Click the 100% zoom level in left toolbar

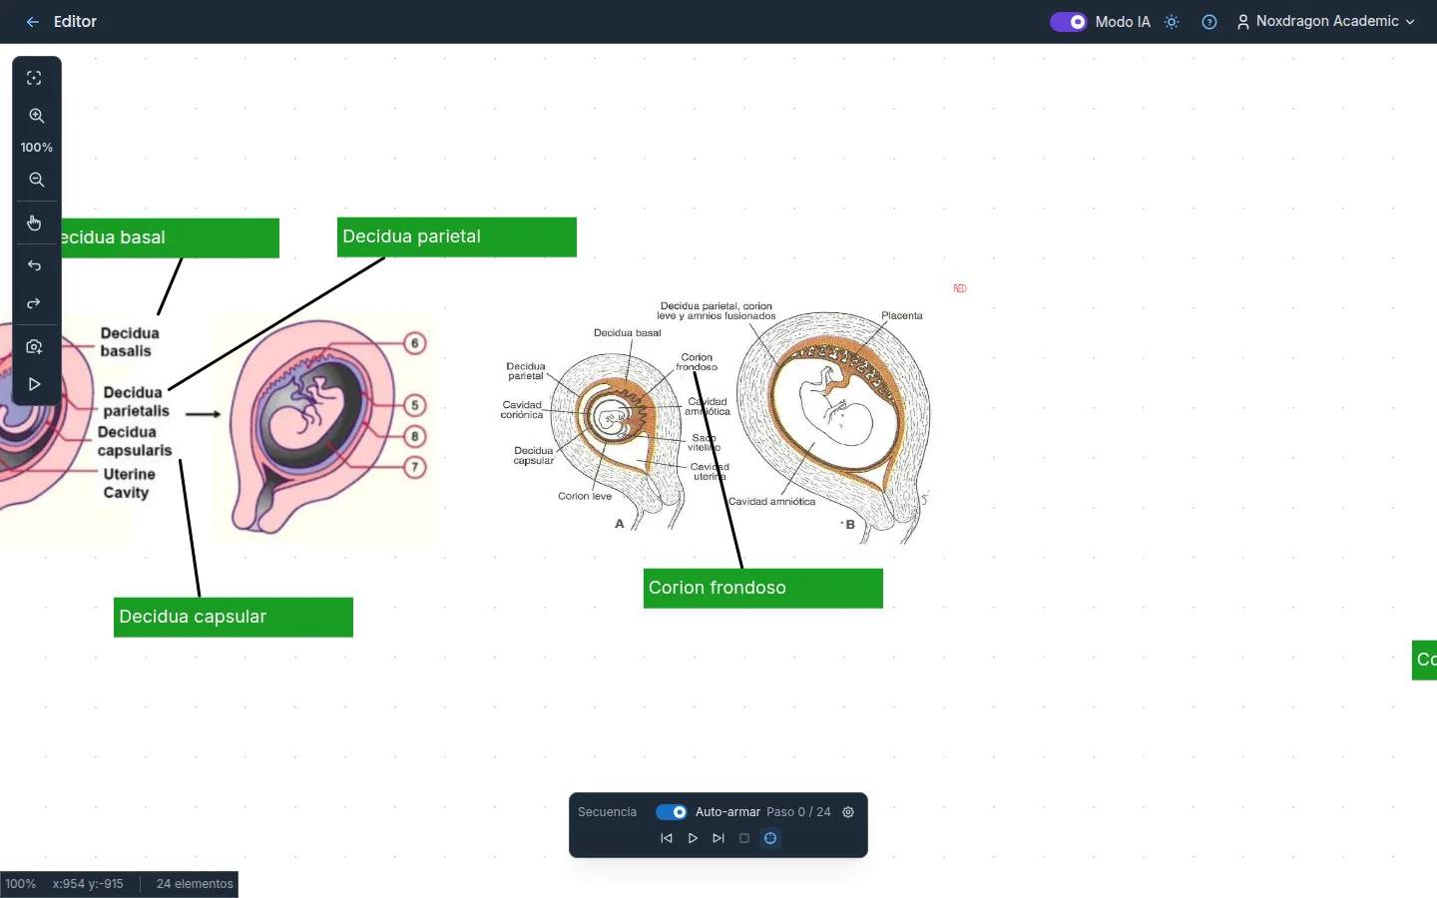tap(36, 148)
